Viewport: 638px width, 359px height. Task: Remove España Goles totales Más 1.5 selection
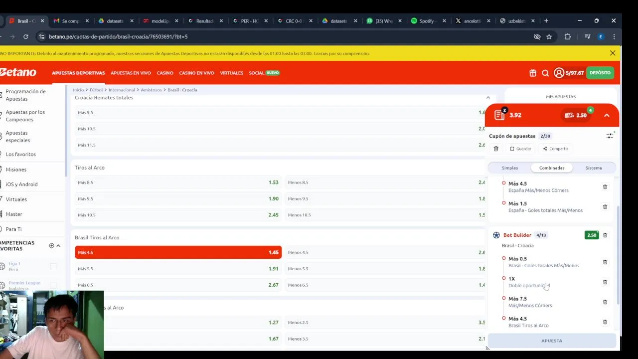605,207
